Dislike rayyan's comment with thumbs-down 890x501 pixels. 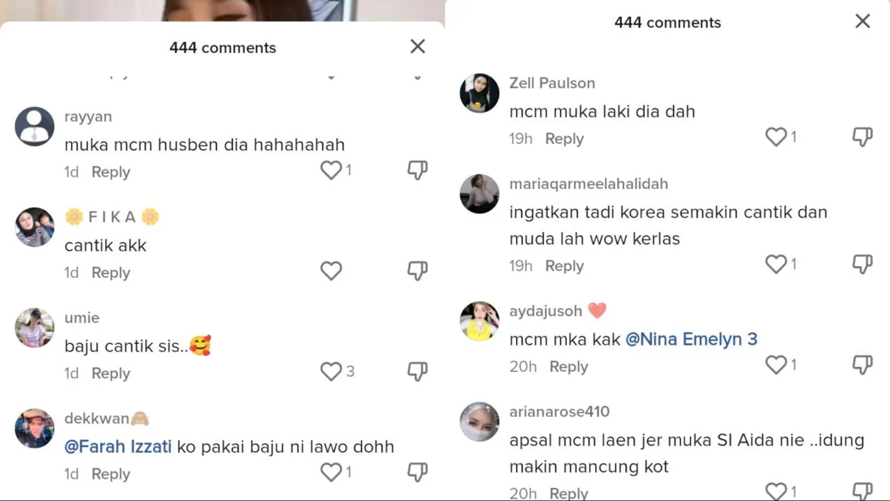click(x=417, y=170)
